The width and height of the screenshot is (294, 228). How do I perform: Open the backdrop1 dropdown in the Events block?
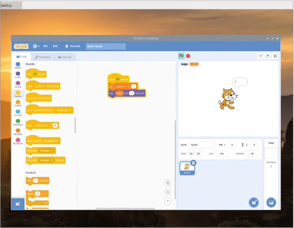coord(64,110)
